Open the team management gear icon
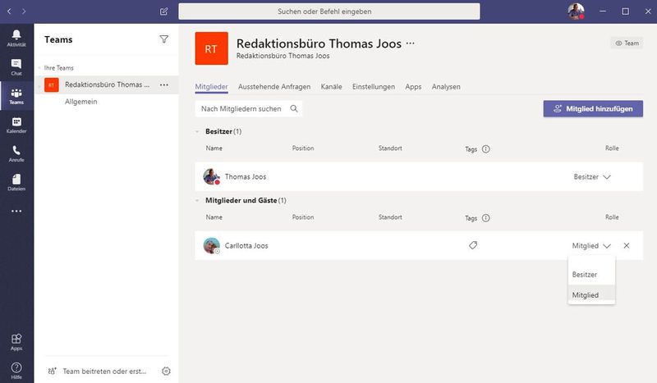The width and height of the screenshot is (657, 383). [166, 371]
